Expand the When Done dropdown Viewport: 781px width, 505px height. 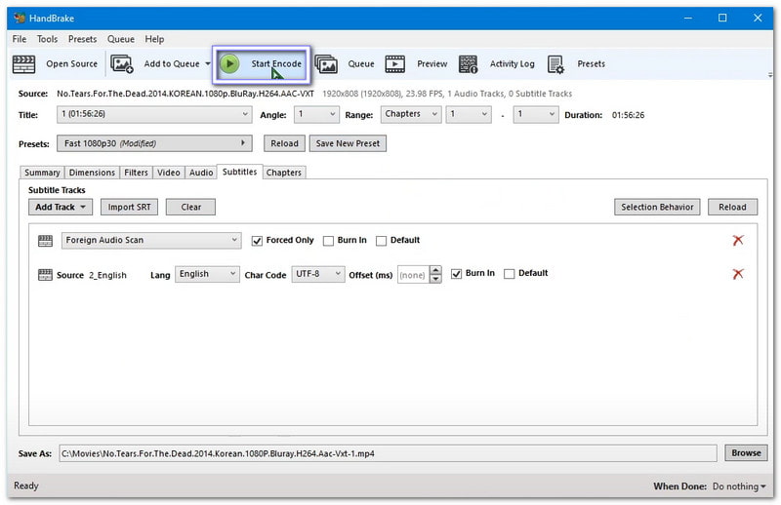[741, 486]
